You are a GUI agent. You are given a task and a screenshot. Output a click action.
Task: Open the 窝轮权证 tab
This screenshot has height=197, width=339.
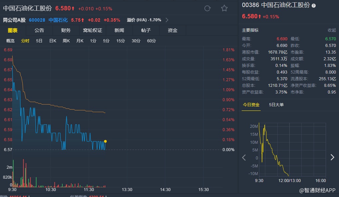[93, 30]
